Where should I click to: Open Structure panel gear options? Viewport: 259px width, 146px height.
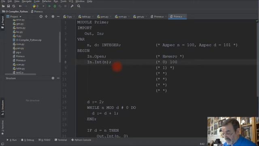coord(53,78)
